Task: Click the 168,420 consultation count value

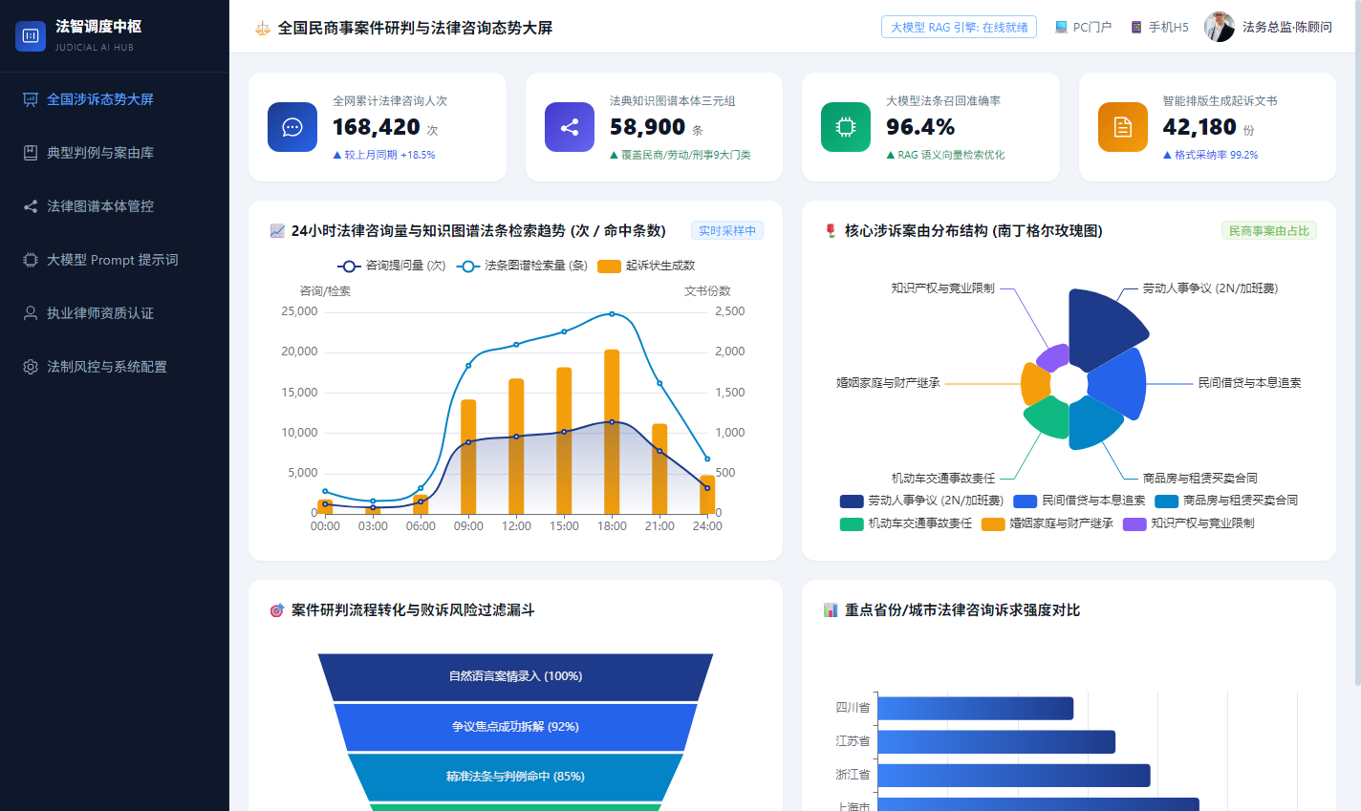Action: click(377, 127)
